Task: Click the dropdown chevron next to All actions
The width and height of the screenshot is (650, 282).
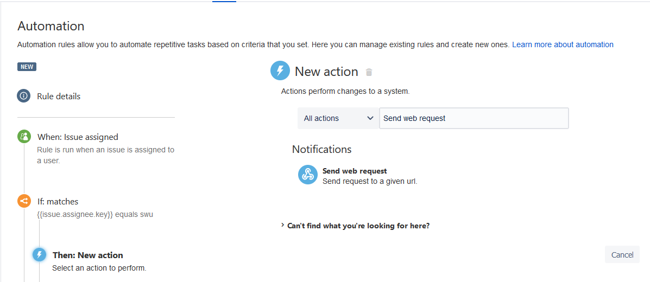Action: 370,118
